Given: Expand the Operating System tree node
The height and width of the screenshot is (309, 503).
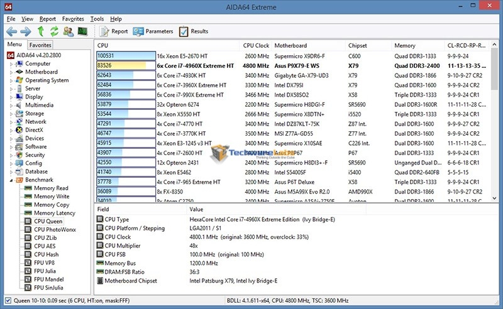Looking at the screenshot, I should (11, 81).
